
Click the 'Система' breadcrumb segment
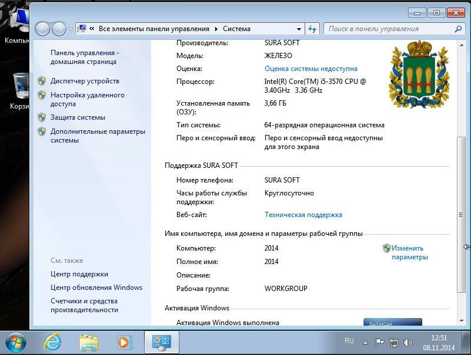(x=236, y=29)
